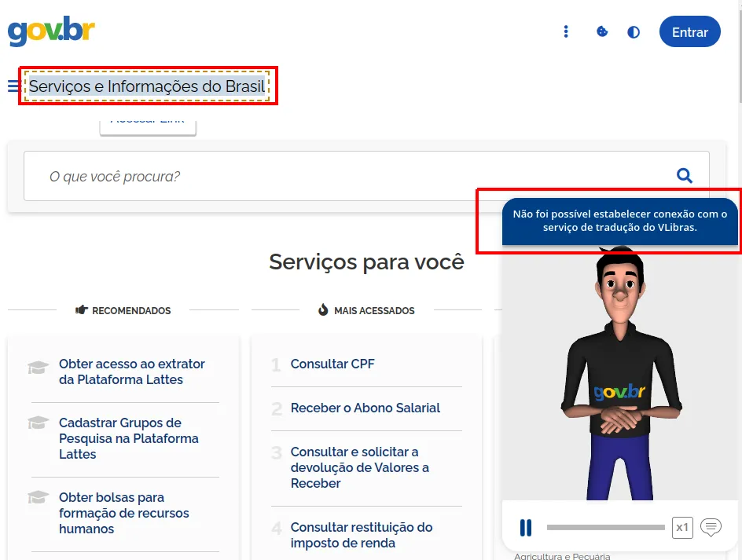This screenshot has height=560, width=742.
Task: Toggle high contrast mode icon
Action: click(x=634, y=32)
